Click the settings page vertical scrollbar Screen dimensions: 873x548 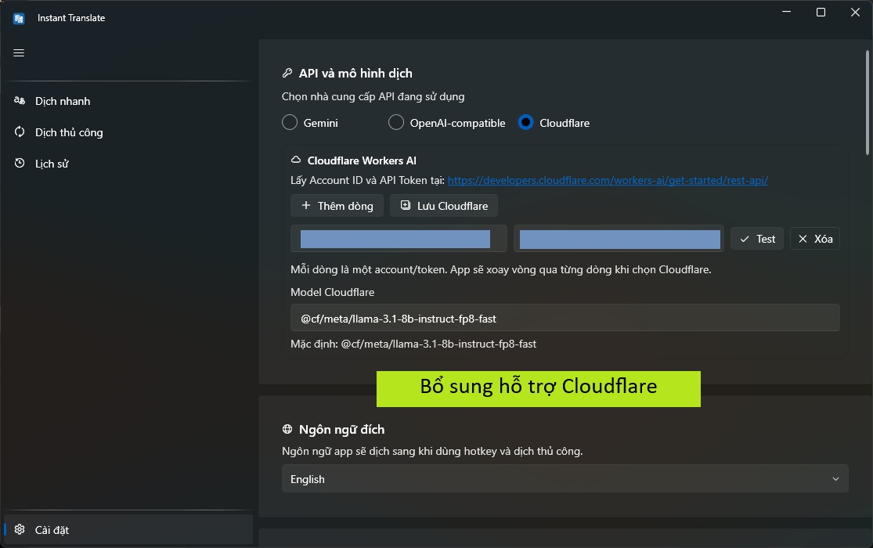coord(867,102)
